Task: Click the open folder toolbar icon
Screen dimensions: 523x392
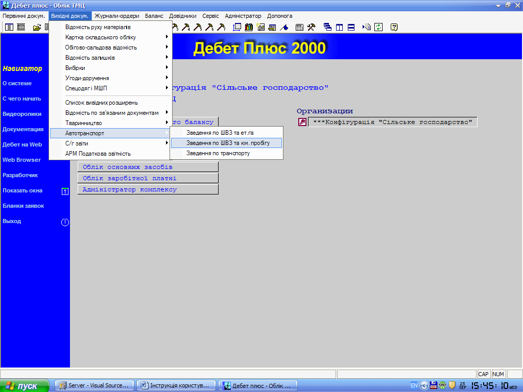Action: [x=37, y=27]
